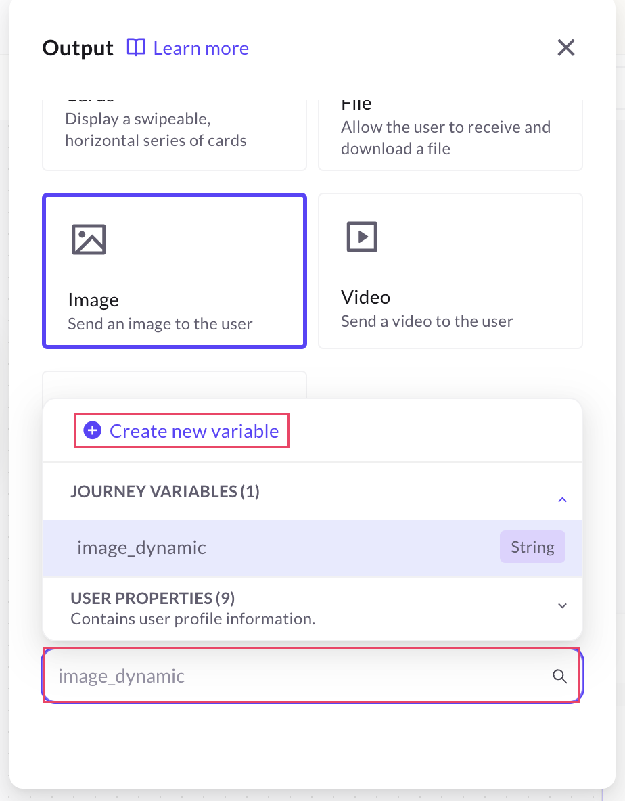Click the Video play icon

click(361, 237)
